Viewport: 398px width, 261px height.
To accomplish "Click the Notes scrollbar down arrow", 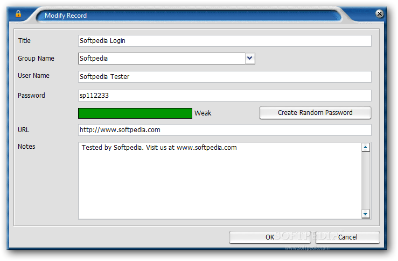I will (x=366, y=214).
